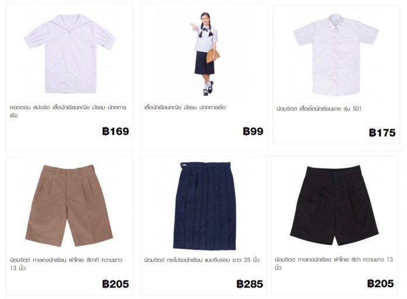407x299 pixels.
Task: Click the ฿205 price under khaki shorts
Action: point(116,284)
